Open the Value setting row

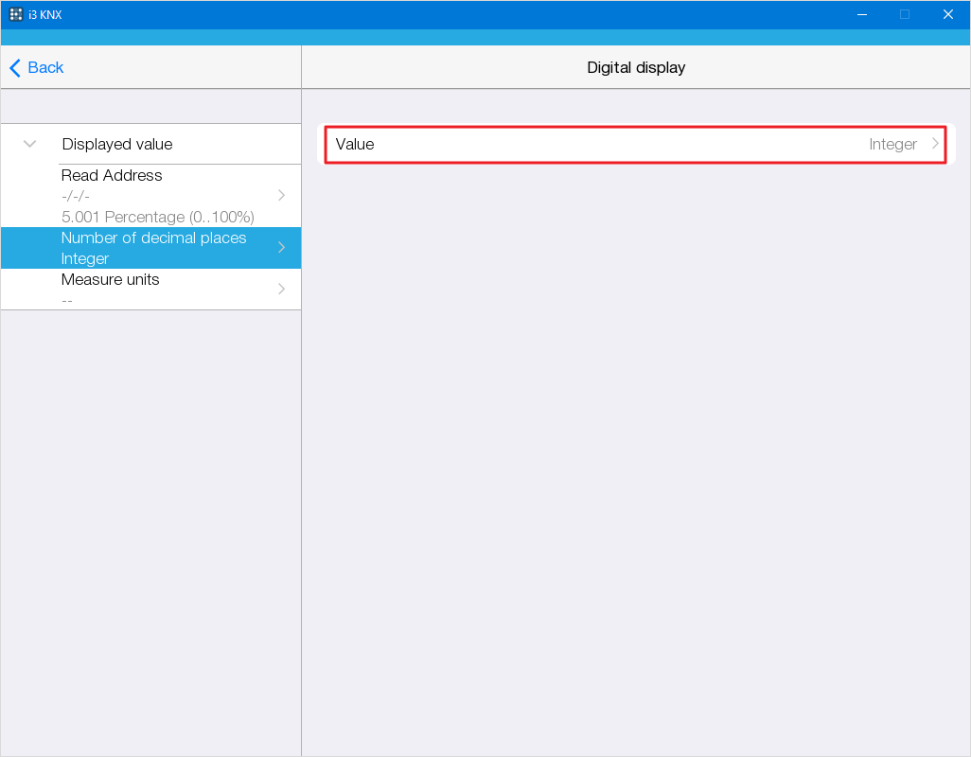[634, 145]
